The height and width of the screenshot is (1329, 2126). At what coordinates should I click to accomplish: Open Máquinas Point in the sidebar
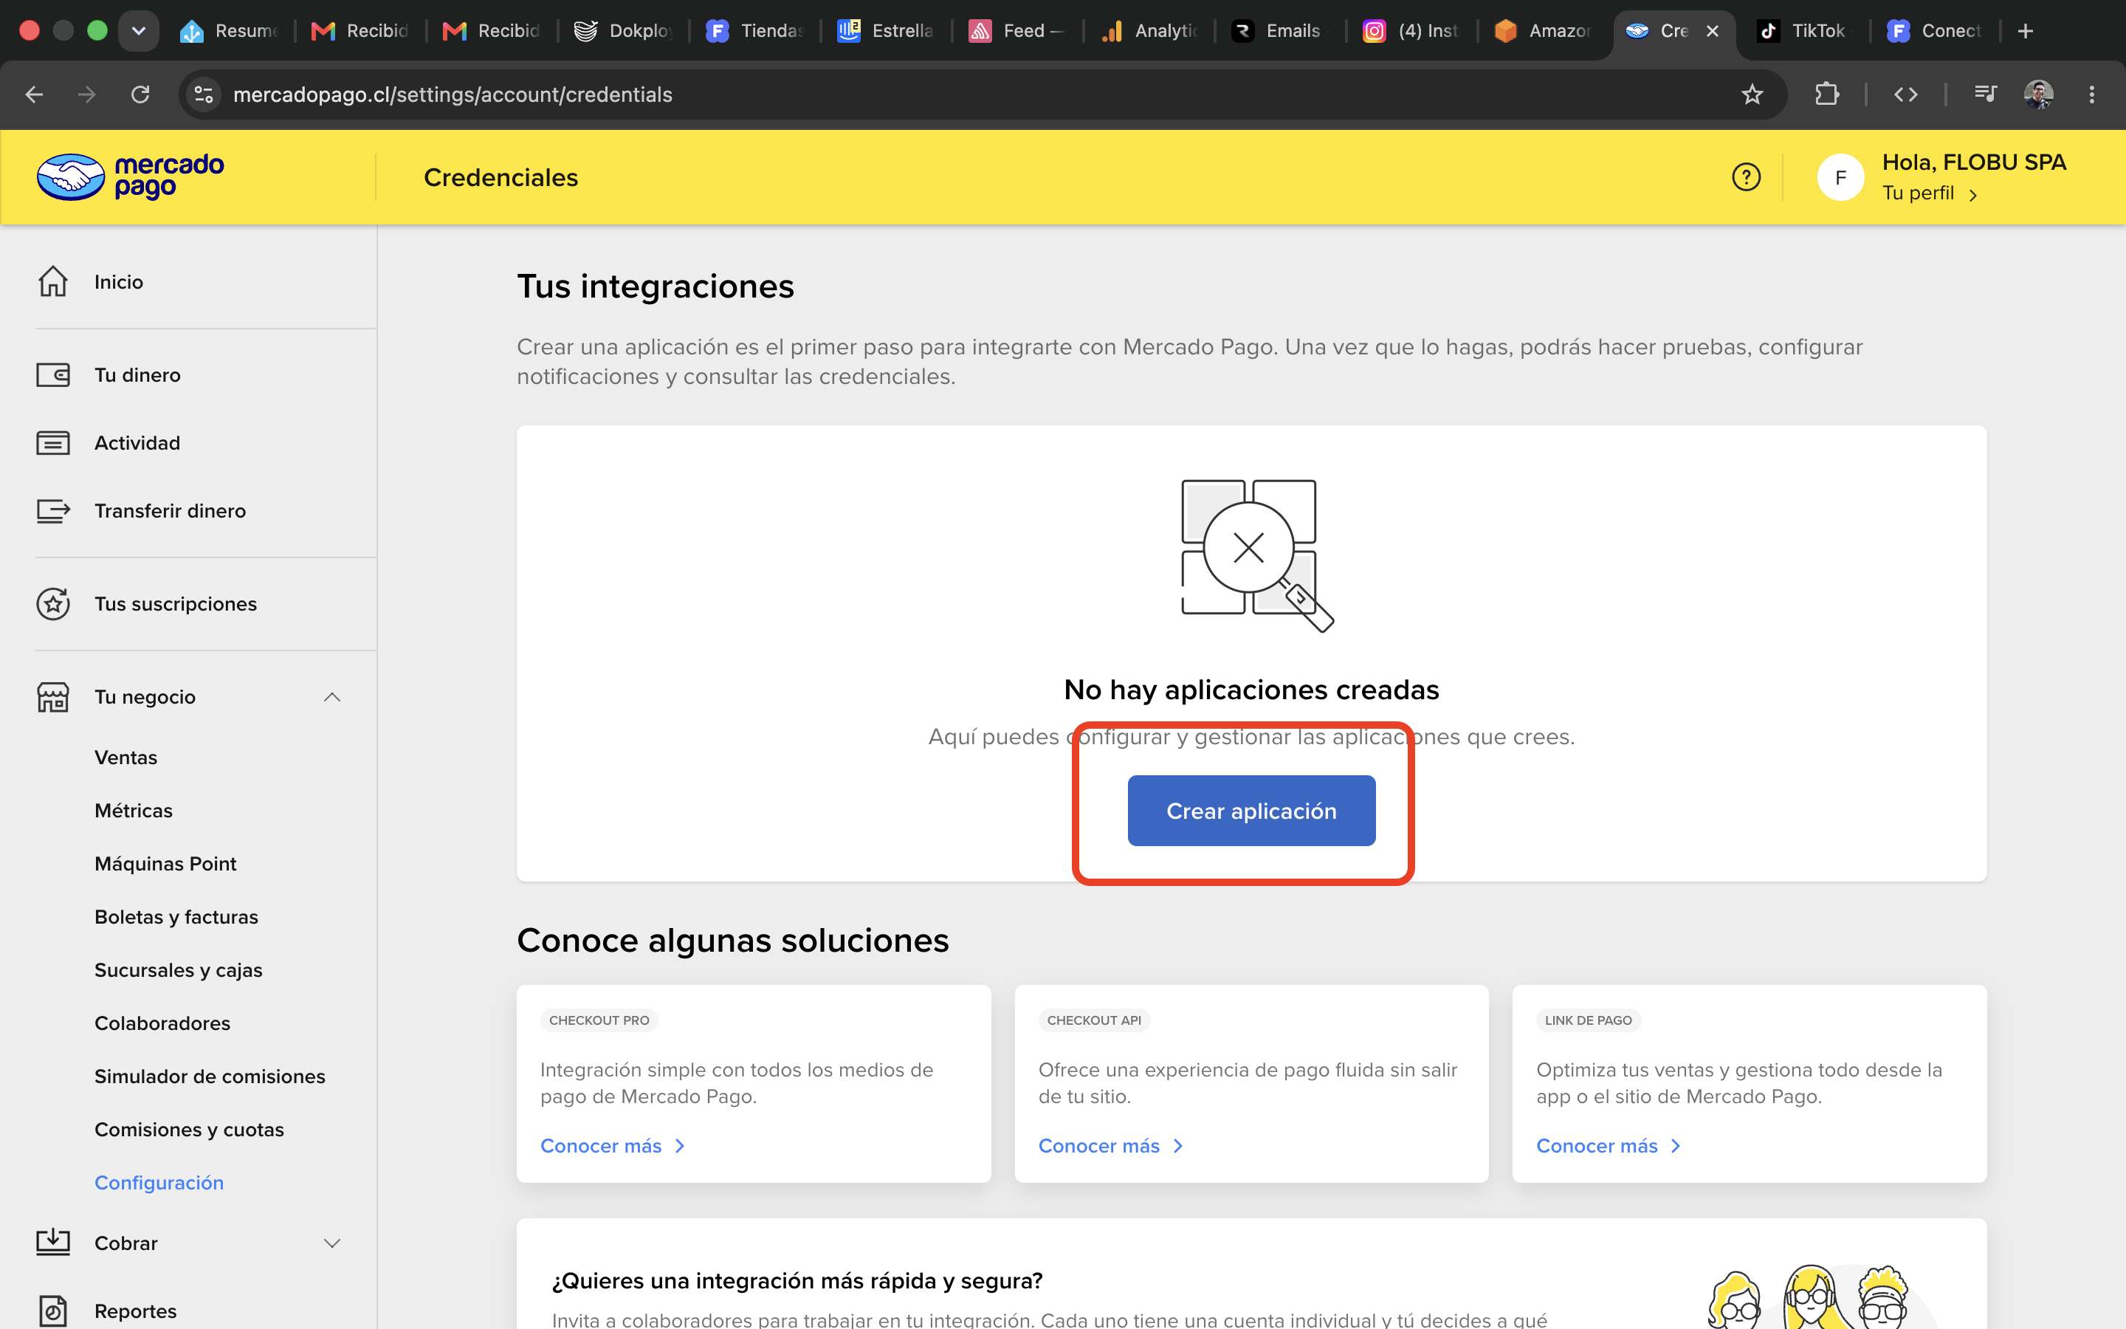tap(165, 864)
